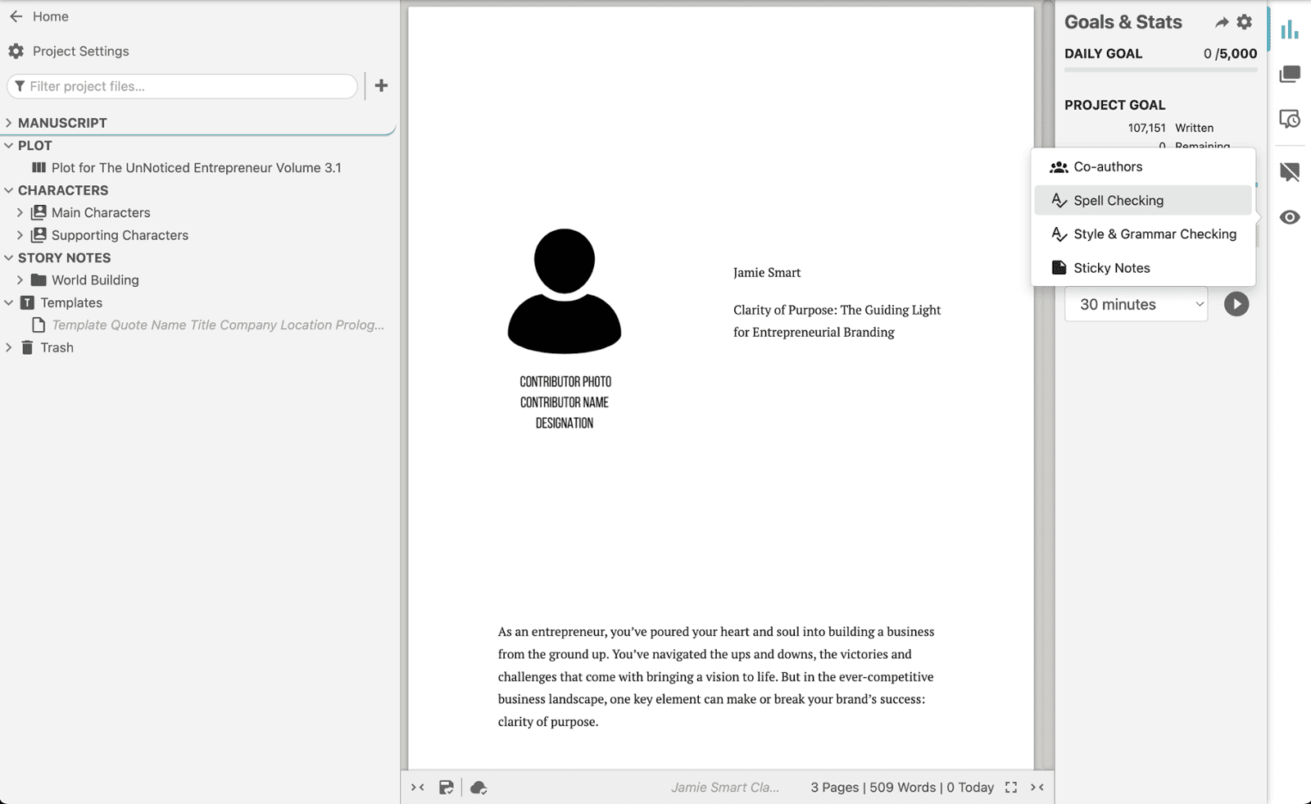This screenshot has height=804, width=1311.
Task: Expand the Main Characters folder
Action: pos(20,212)
